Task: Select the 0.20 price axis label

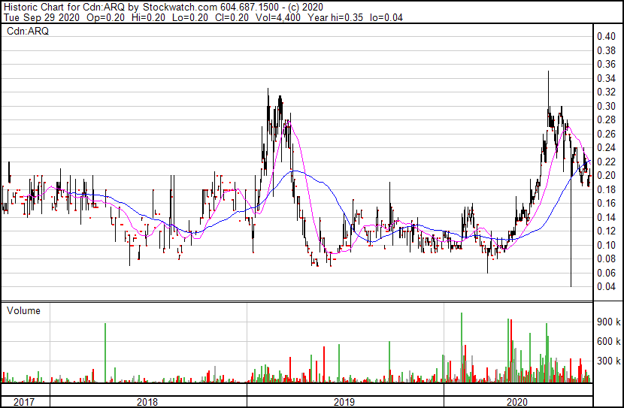Action: [606, 176]
